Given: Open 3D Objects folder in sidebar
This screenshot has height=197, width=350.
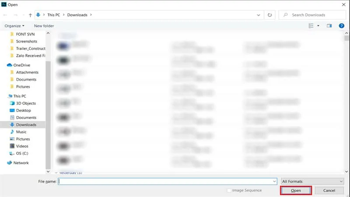Looking at the screenshot, I should (x=26, y=103).
